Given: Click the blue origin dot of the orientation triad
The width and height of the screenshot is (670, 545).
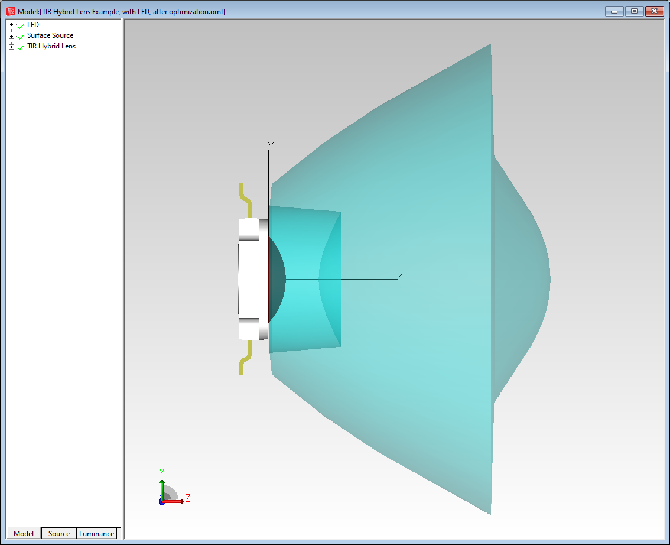Looking at the screenshot, I should pyautogui.click(x=161, y=502).
